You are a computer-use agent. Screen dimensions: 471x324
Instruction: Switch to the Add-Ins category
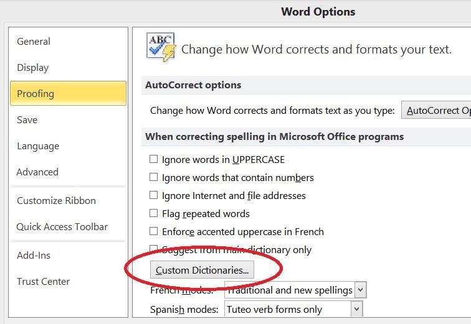coord(34,256)
